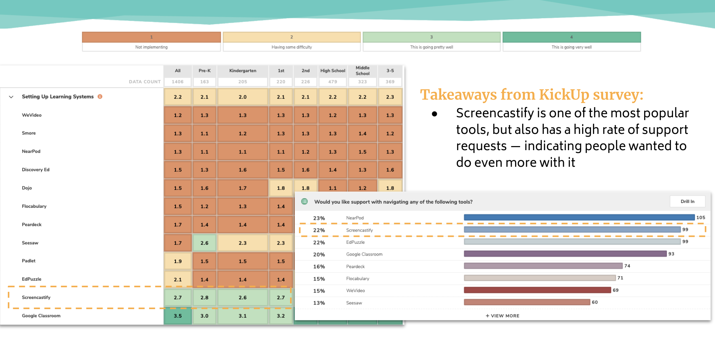
Task: Collapse the Setting Up Learning Systems chevron
Action: click(11, 97)
